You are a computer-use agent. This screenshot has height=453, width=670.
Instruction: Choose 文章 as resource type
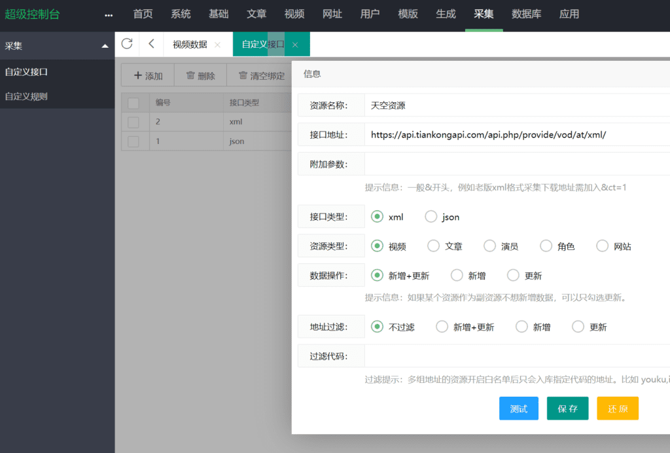tap(433, 246)
